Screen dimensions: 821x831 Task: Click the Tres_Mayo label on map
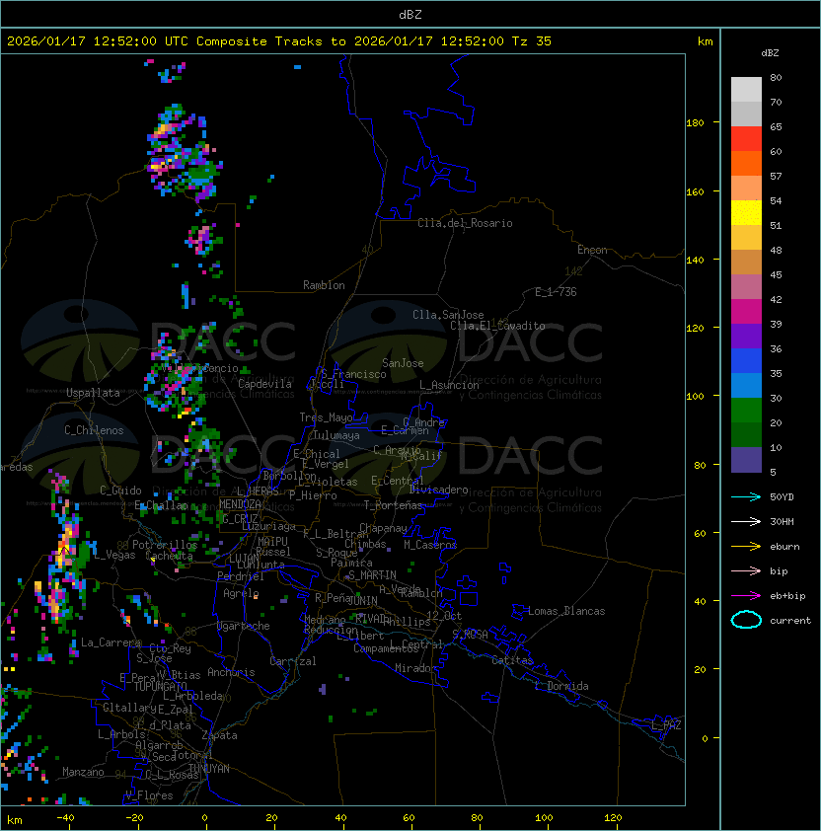(326, 417)
